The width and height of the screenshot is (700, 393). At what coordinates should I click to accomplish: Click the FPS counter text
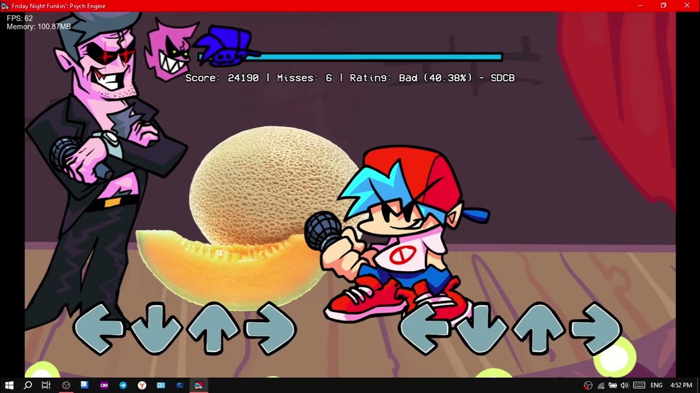(20, 19)
